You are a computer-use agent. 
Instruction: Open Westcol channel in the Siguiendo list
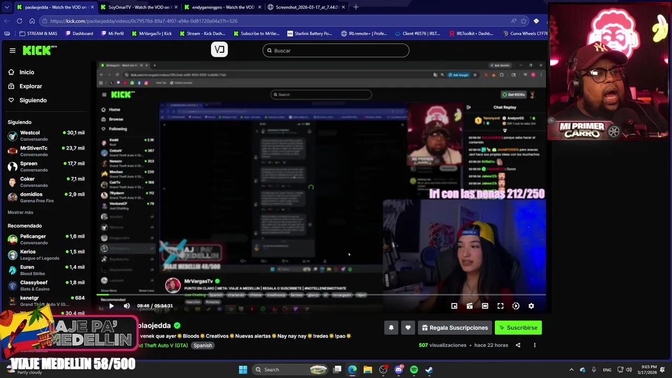tap(46, 136)
